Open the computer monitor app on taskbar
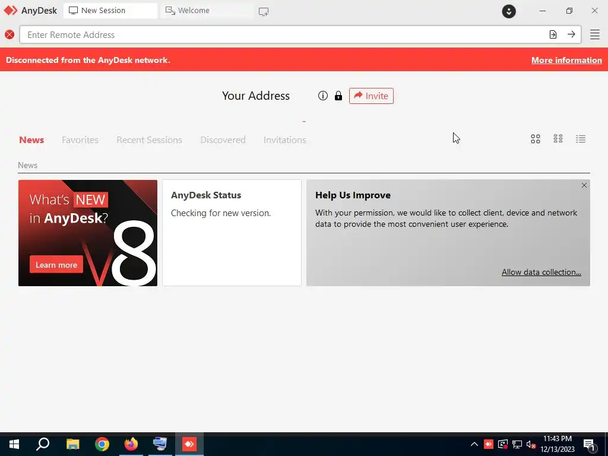Image resolution: width=608 pixels, height=456 pixels. click(160, 444)
